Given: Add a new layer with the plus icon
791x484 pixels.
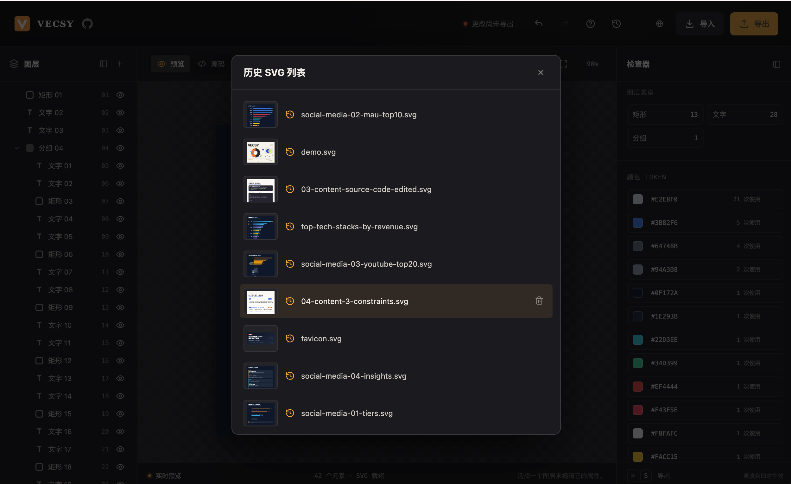Looking at the screenshot, I should click(119, 64).
